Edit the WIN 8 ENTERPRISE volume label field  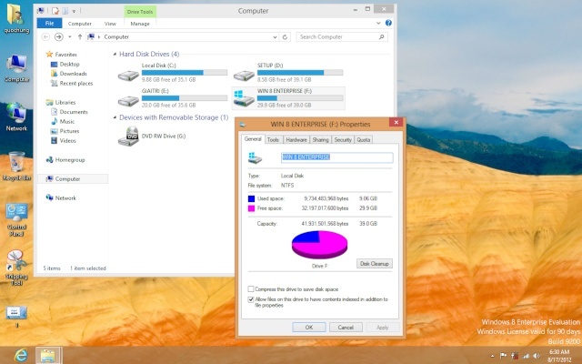click(x=336, y=157)
